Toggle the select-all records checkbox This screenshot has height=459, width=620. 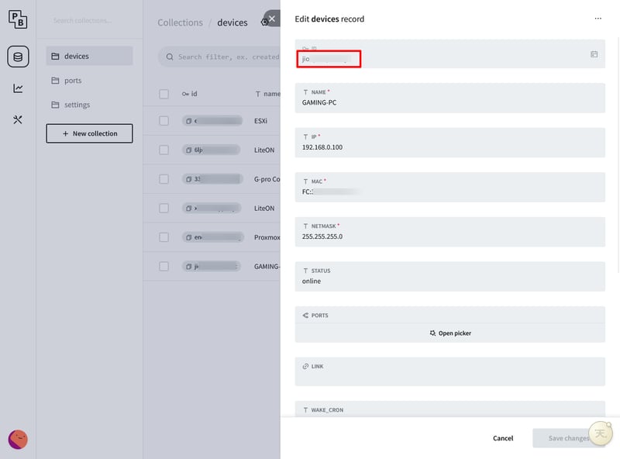pyautogui.click(x=164, y=94)
